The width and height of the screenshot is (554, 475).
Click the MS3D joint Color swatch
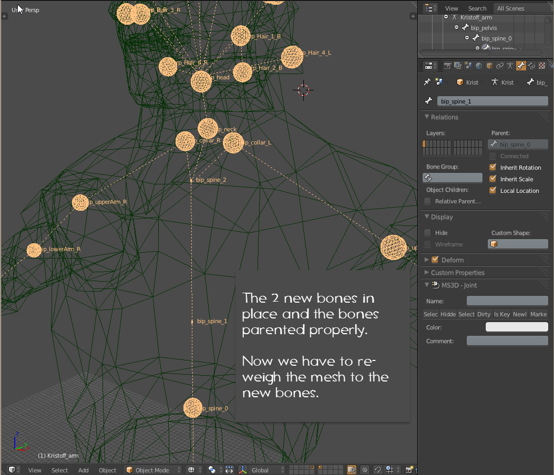pos(516,327)
